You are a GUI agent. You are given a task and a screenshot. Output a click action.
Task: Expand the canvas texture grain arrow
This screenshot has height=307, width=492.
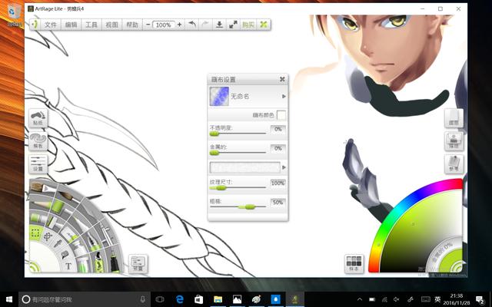tap(284, 167)
